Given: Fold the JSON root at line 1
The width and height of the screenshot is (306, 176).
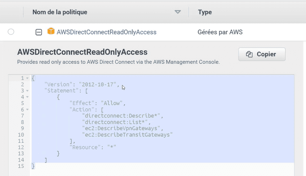Looking at the screenshot, I should tap(27, 78).
